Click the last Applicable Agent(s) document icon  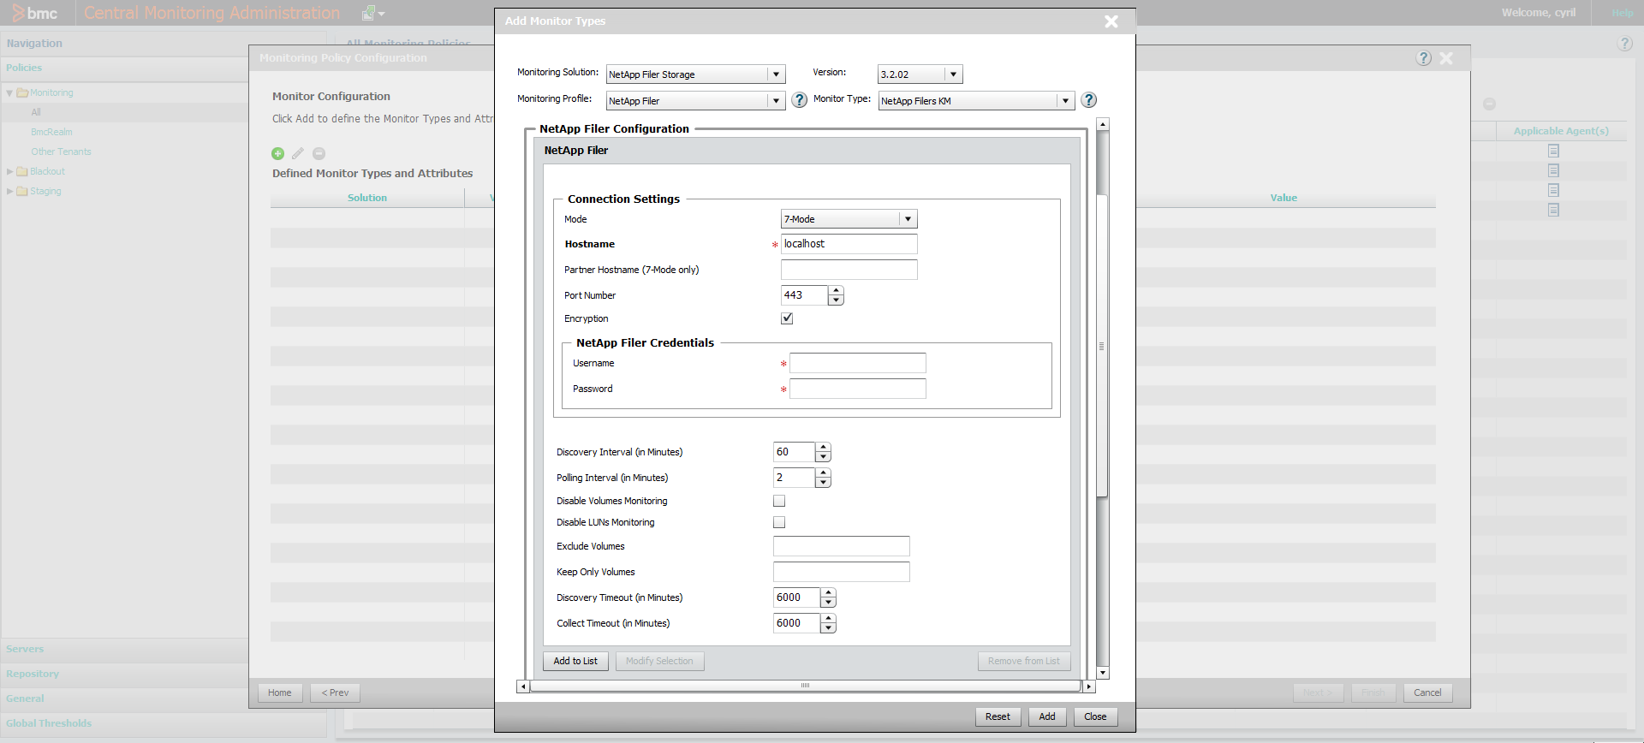tap(1553, 210)
